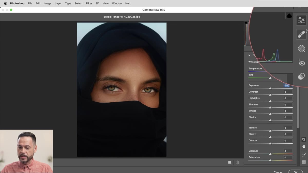Viewport: 308px width, 173px height.
Task: Click the portrait photo preview
Action: [122, 90]
